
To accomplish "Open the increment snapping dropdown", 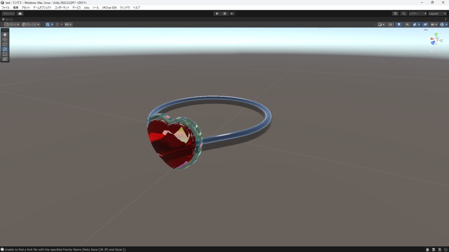I will tap(68, 24).
